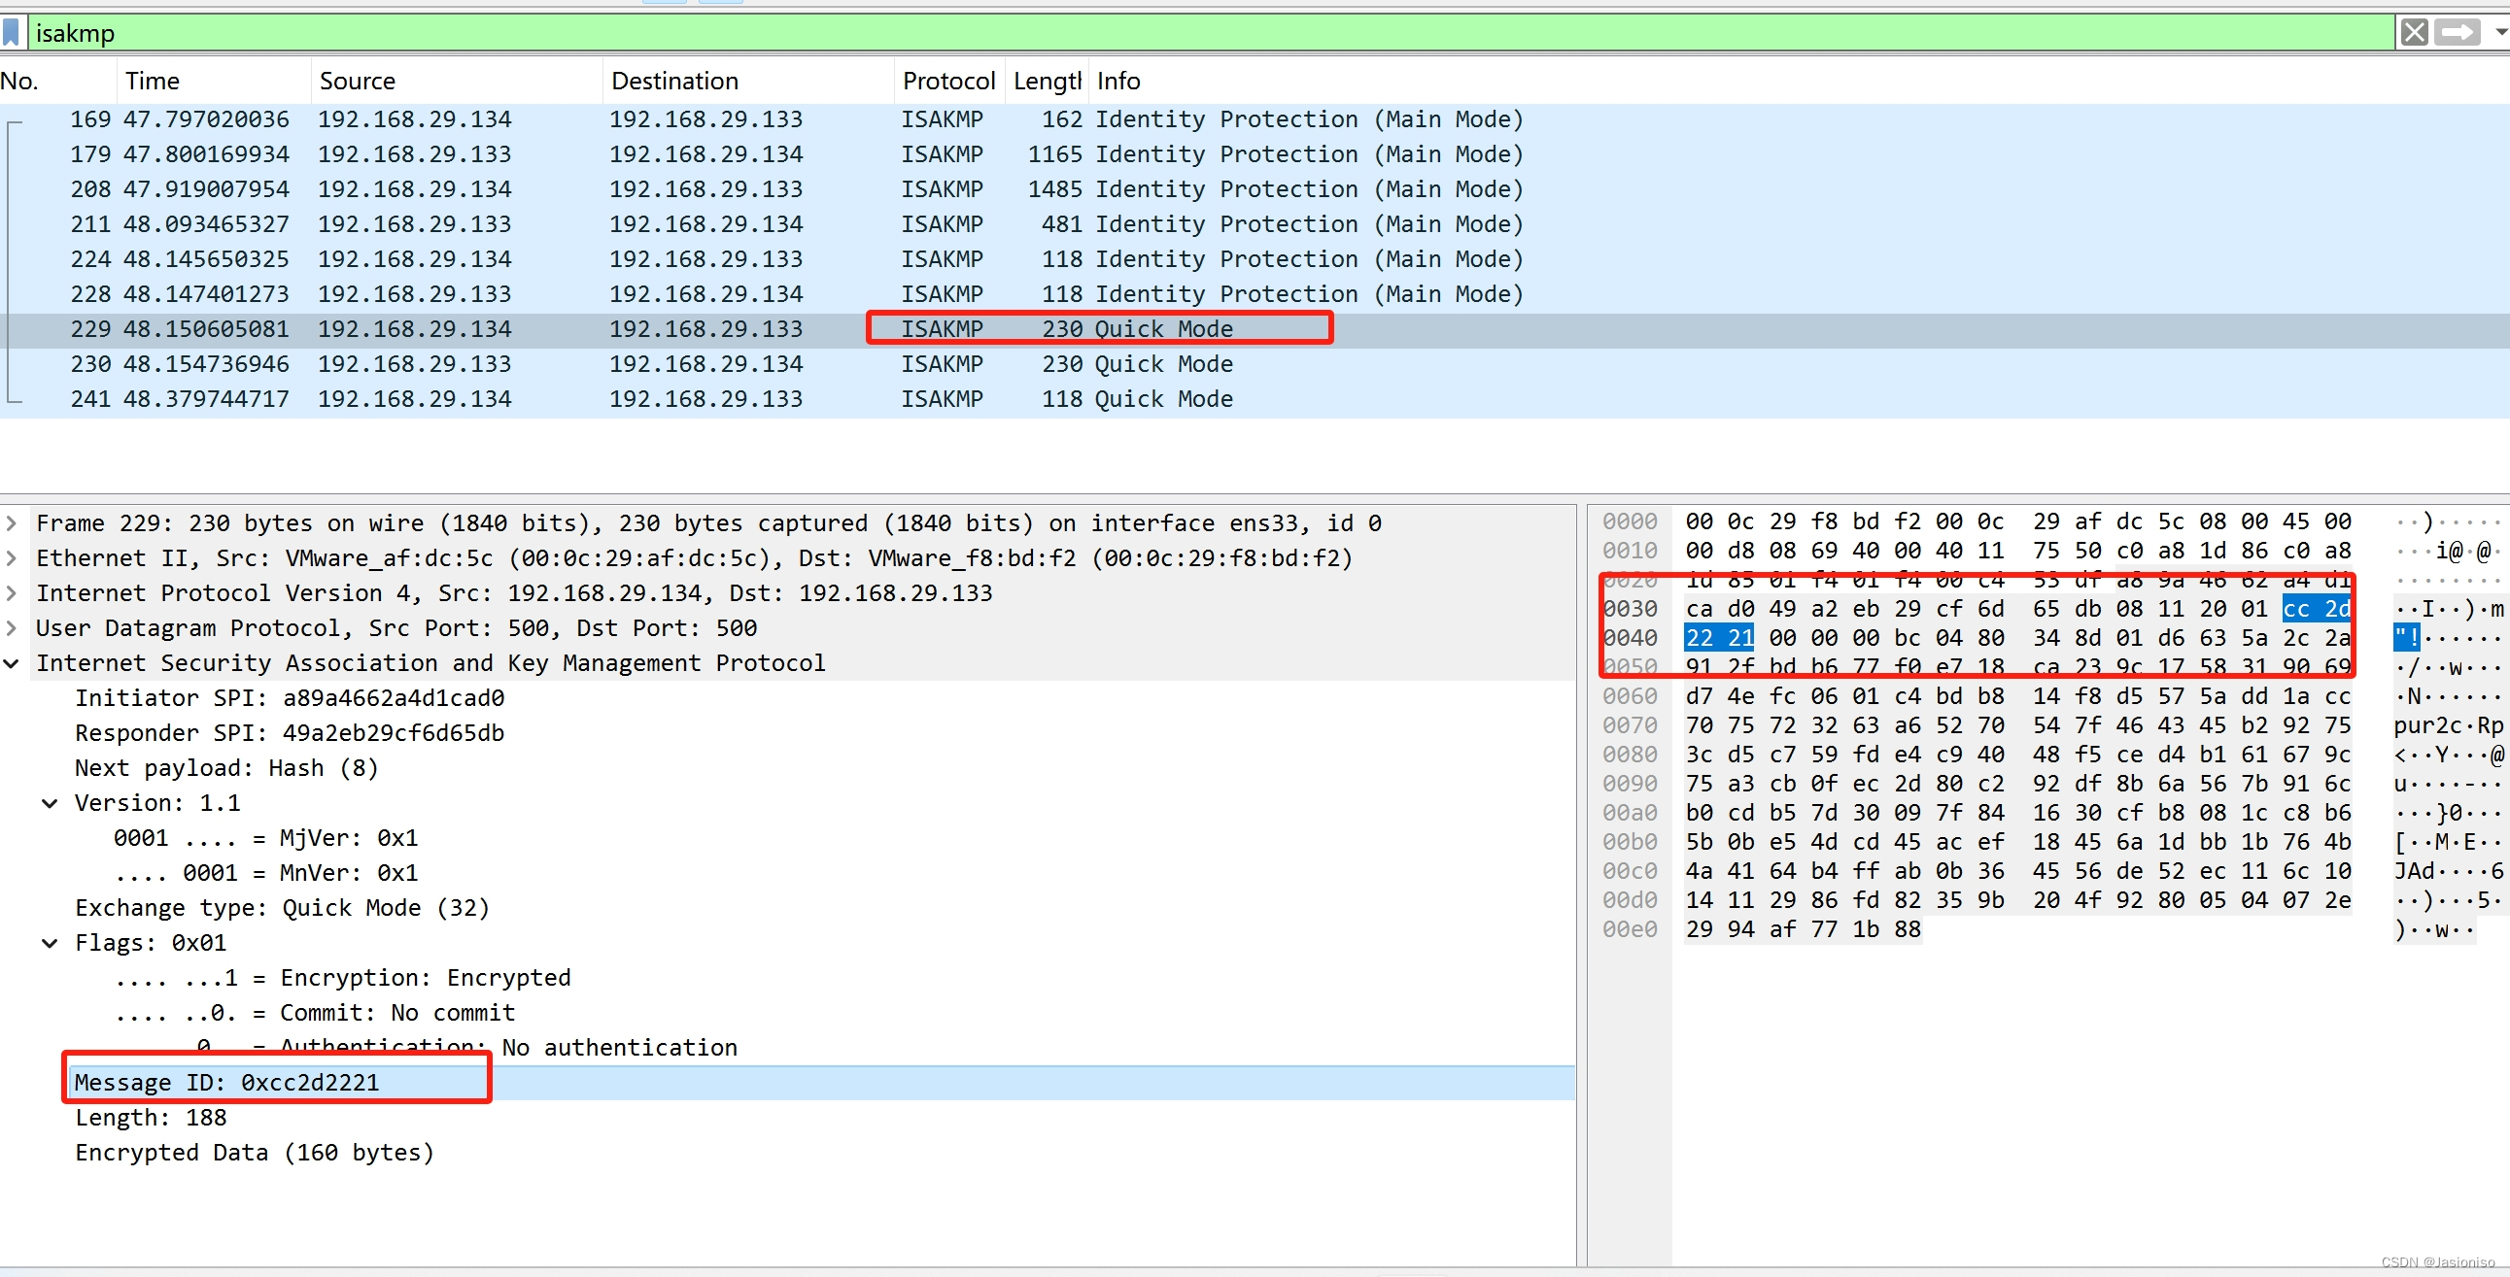
Task: Select packet 230 Quick Mode row
Action: point(682,364)
